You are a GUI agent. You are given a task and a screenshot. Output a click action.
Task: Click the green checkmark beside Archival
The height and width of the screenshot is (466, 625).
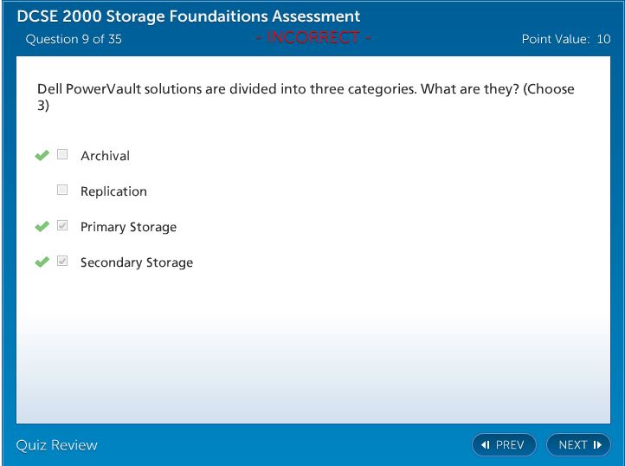click(x=42, y=156)
